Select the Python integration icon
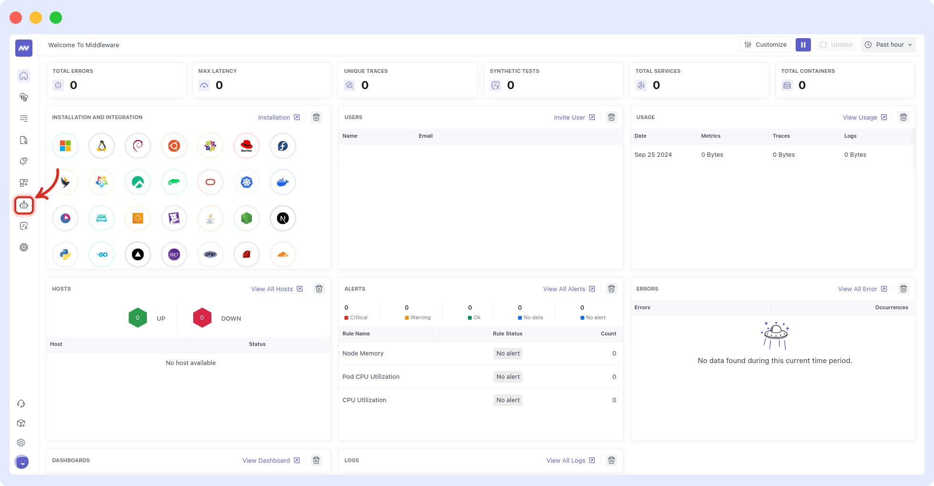 [65, 254]
